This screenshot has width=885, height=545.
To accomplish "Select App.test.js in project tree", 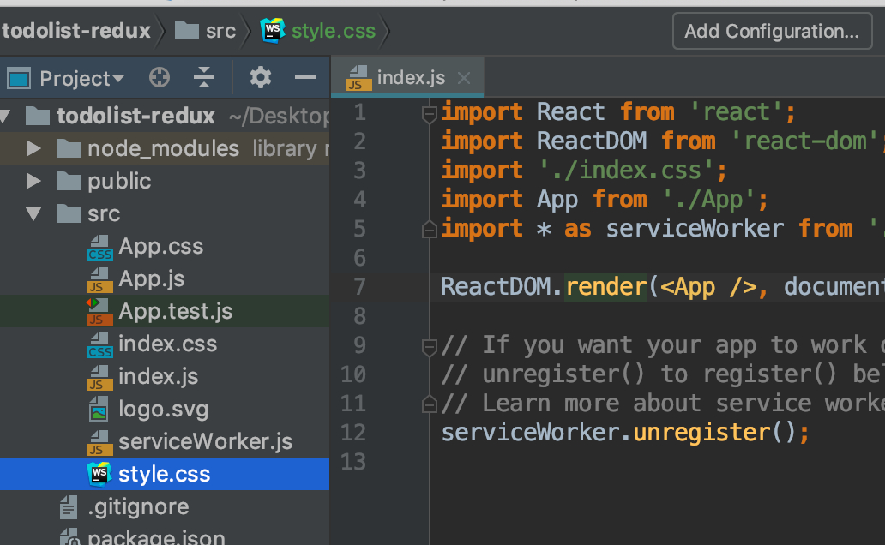I will pos(176,311).
